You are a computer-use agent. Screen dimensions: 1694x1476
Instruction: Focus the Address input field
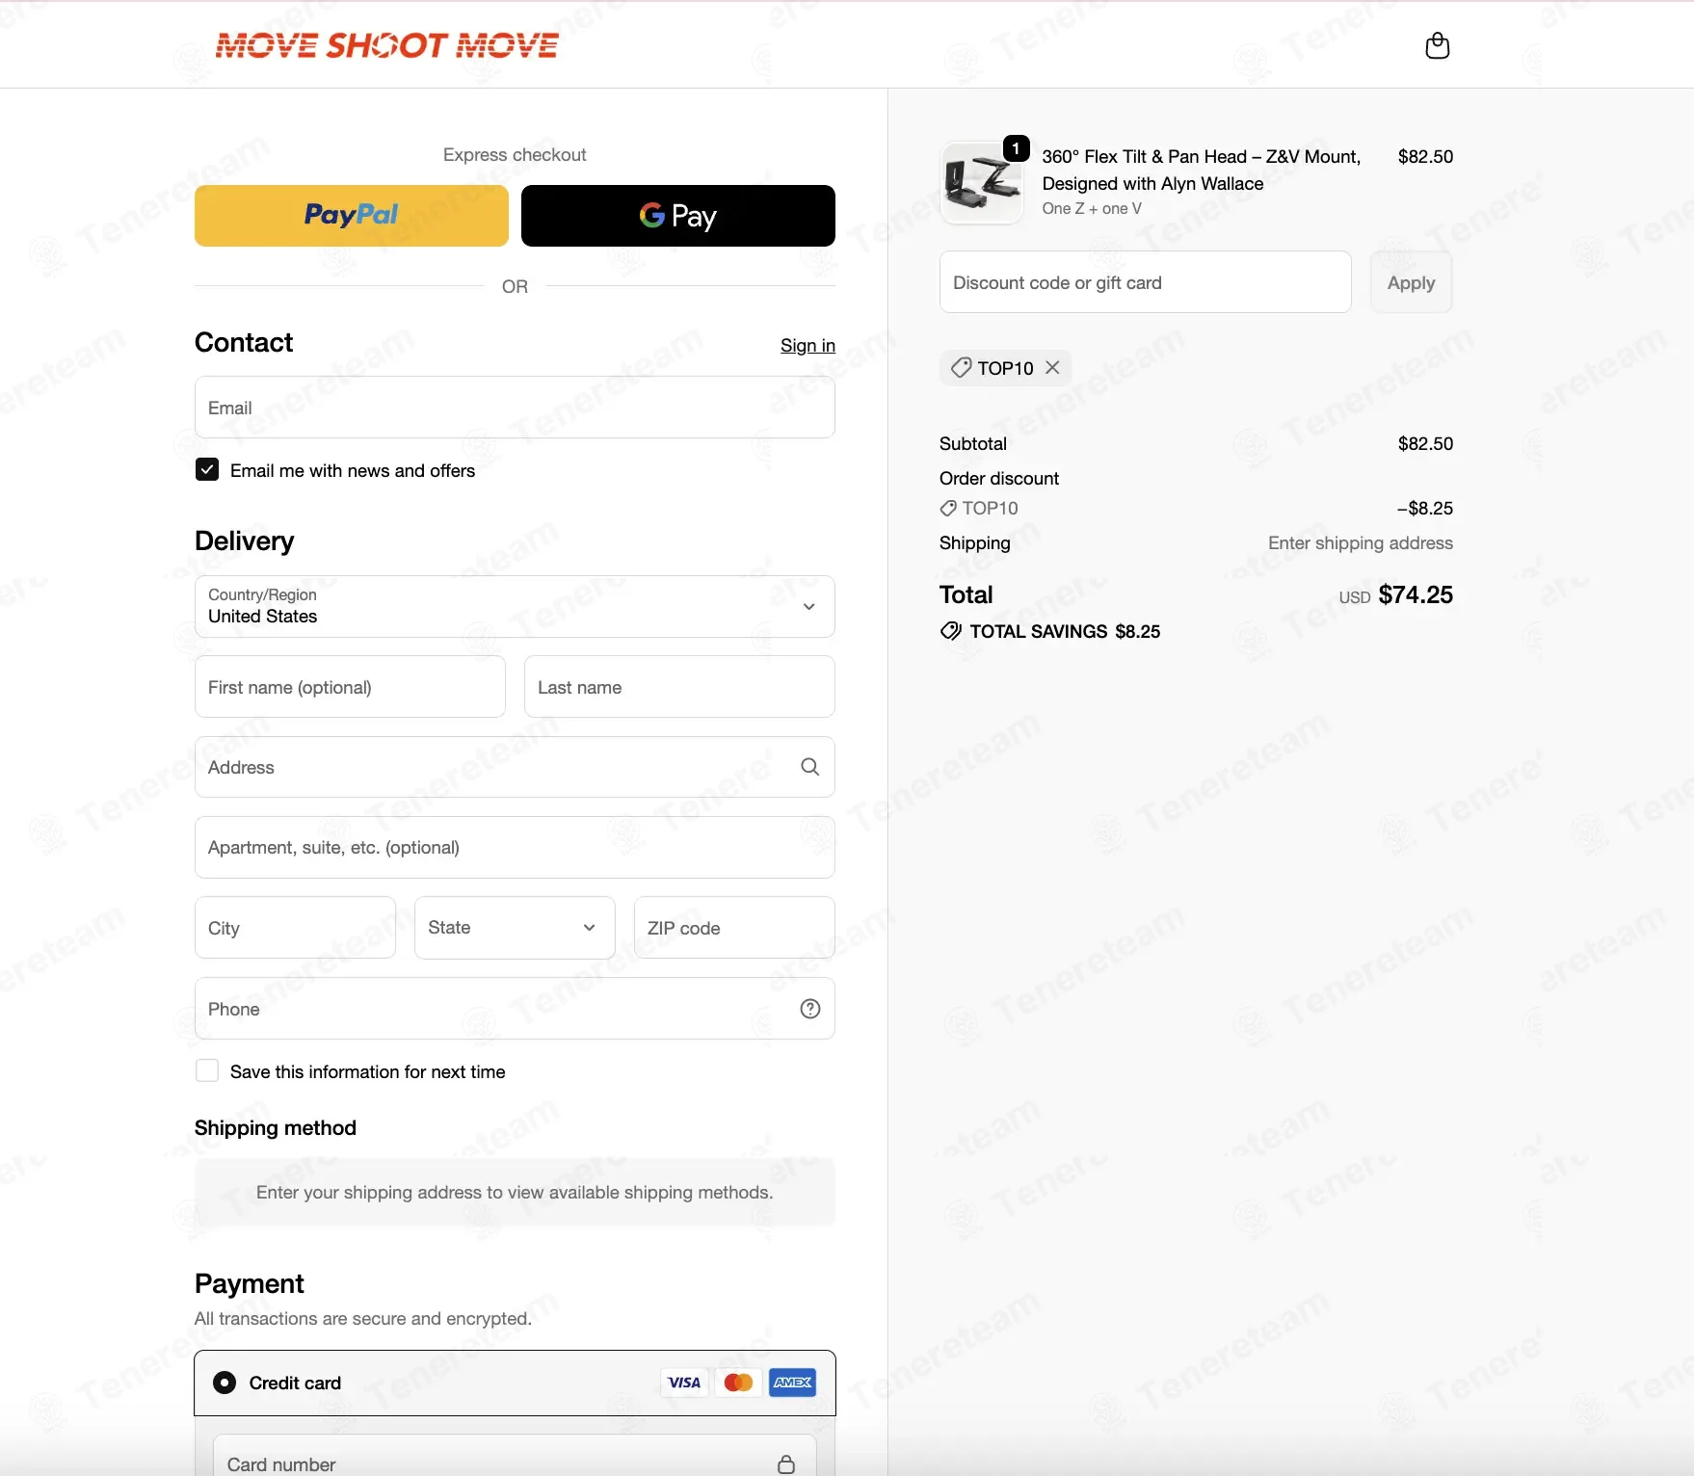[515, 767]
